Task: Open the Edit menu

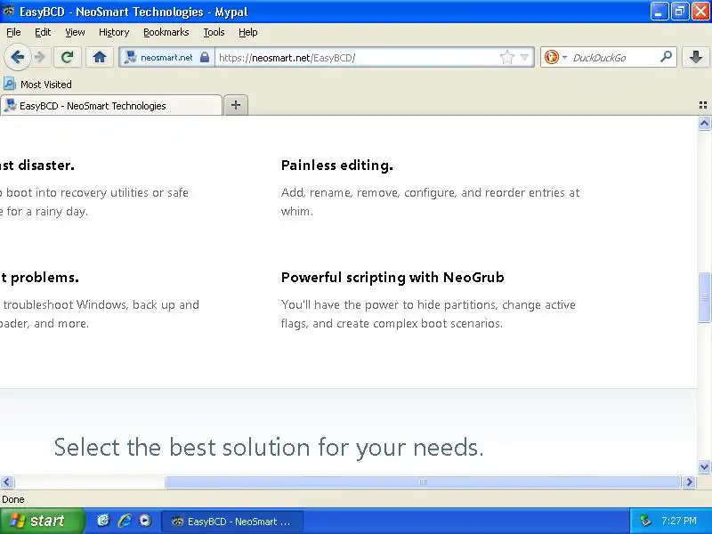Action: tap(43, 32)
